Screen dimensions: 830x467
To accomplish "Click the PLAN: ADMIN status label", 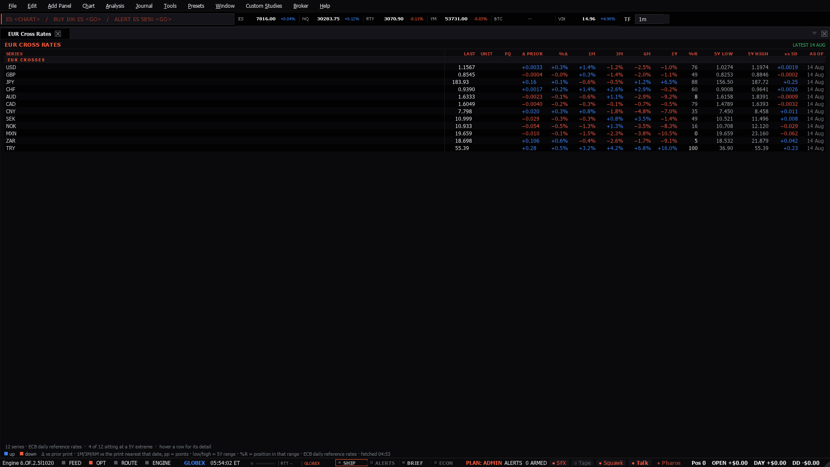I will coord(484,463).
